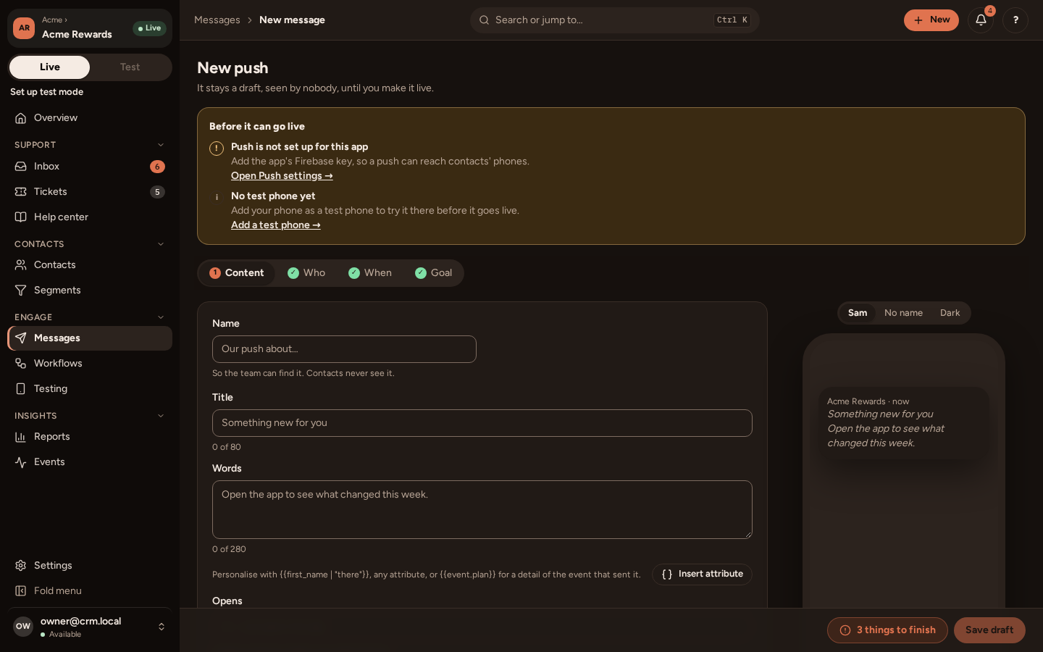Click the Help center book icon

[x=21, y=217]
